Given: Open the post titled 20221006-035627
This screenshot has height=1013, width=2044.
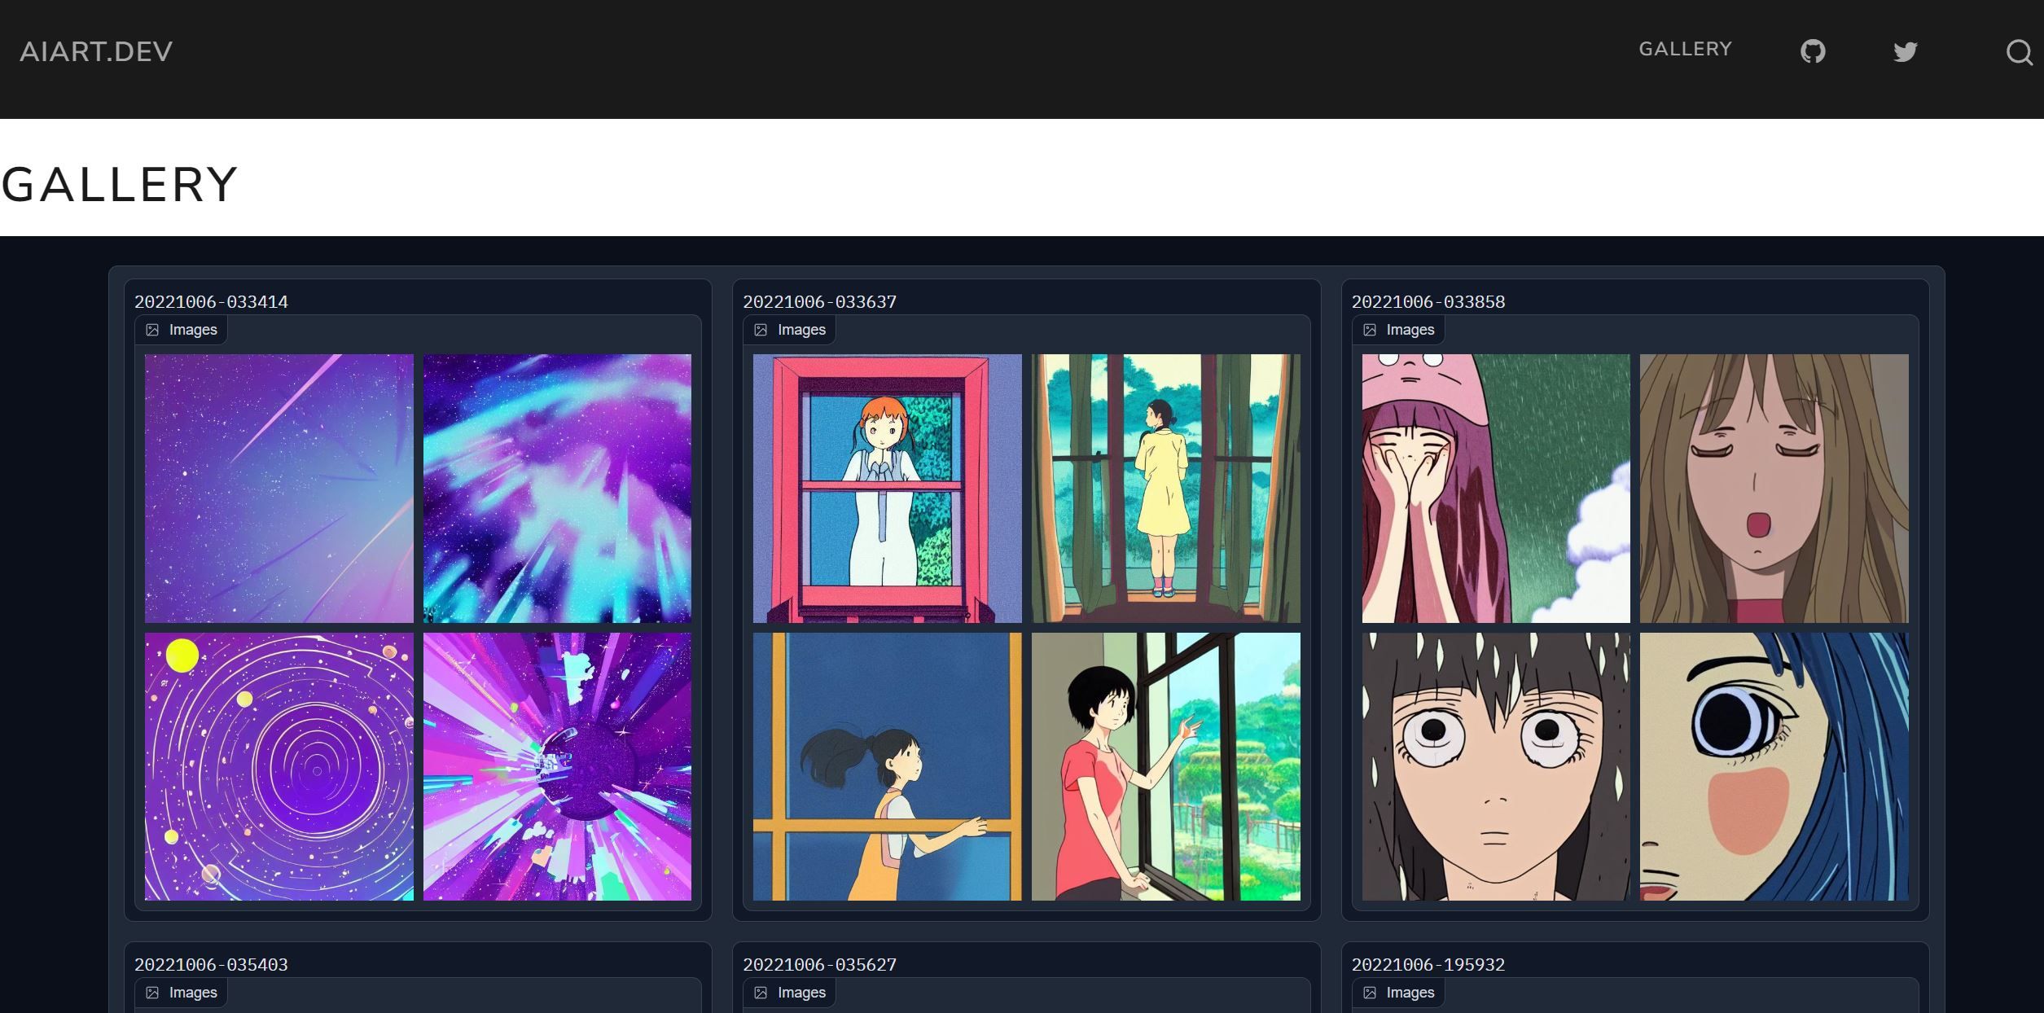Looking at the screenshot, I should point(821,964).
